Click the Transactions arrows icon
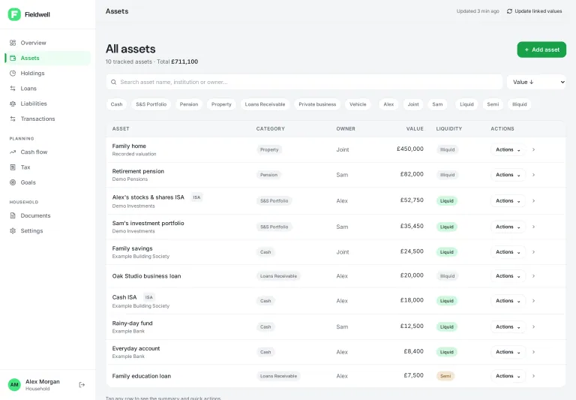 click(x=13, y=119)
